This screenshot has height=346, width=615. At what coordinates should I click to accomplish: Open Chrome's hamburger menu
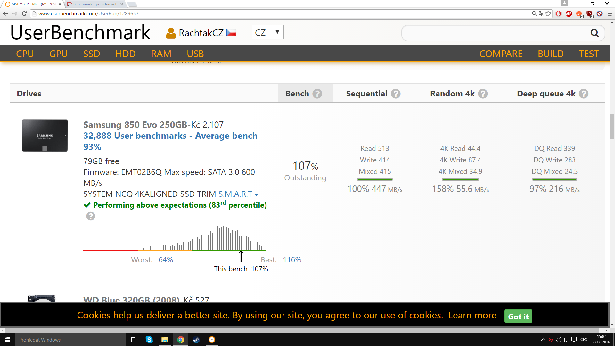click(x=609, y=13)
